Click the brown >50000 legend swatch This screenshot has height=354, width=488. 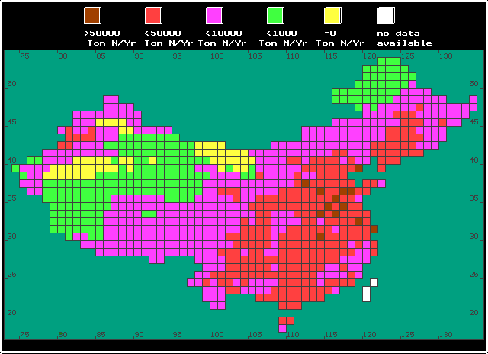[91, 15]
